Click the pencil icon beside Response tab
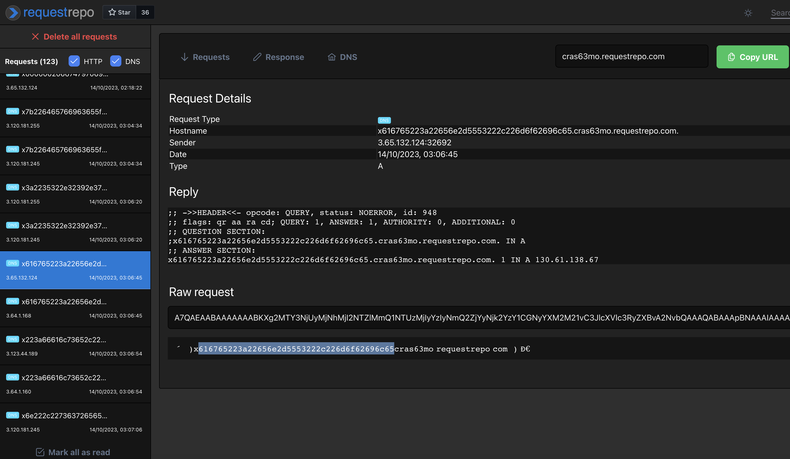This screenshot has width=790, height=459. [257, 57]
